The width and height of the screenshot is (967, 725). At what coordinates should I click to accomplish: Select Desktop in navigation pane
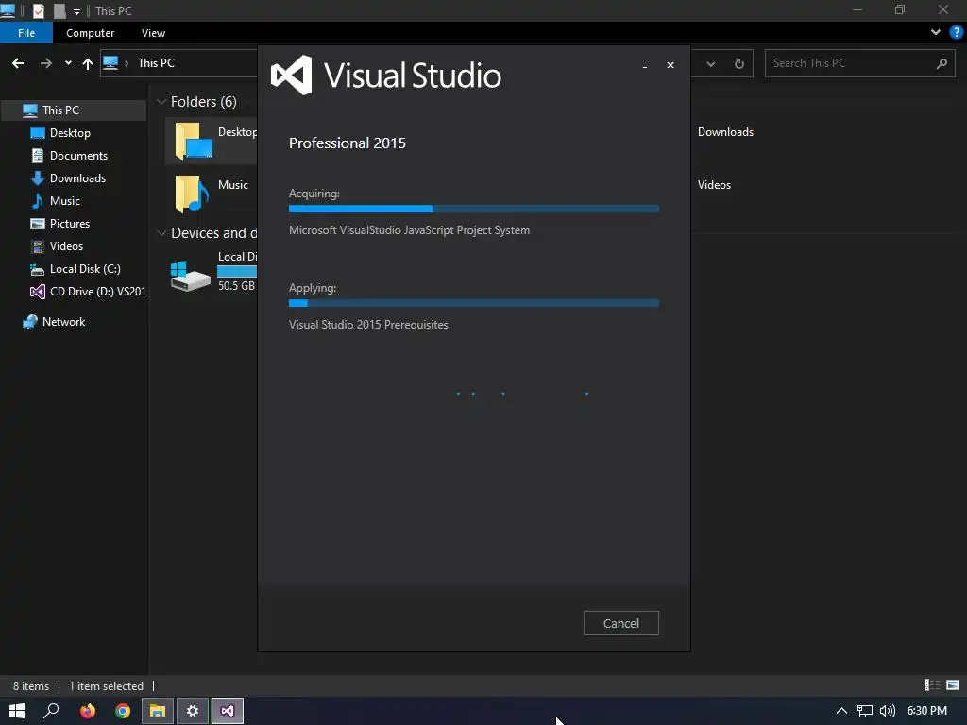click(x=70, y=132)
